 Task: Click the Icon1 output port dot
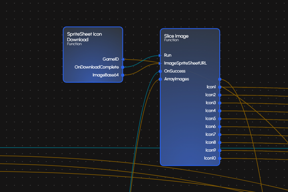(220, 87)
